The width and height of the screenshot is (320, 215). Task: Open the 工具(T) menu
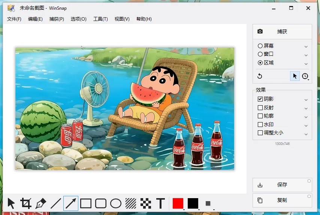tap(100, 19)
